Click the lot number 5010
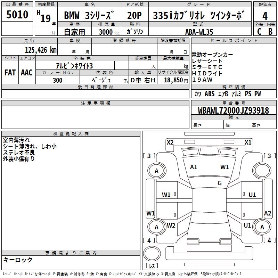Screen dimensions: 278x278 (17, 15)
